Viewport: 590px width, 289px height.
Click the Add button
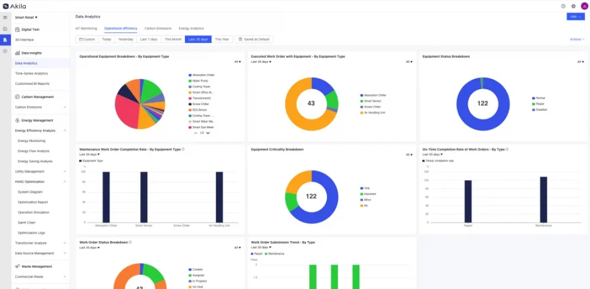(x=576, y=17)
